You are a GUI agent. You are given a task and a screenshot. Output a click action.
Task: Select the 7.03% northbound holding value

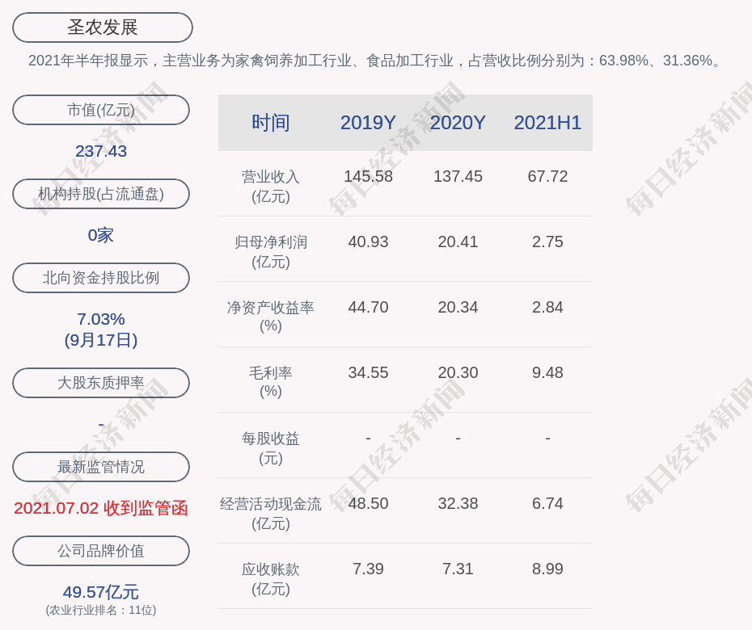[x=101, y=319]
